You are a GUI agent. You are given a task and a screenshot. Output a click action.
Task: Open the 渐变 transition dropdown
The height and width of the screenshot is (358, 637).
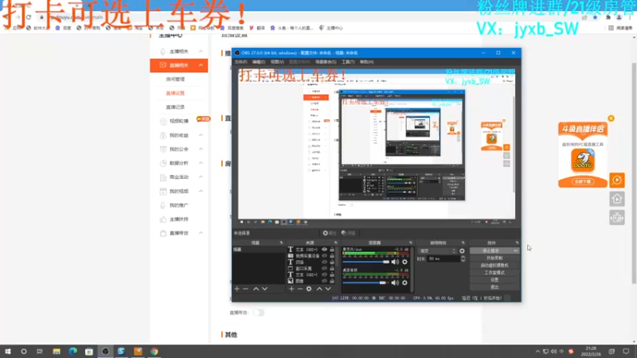[436, 251]
